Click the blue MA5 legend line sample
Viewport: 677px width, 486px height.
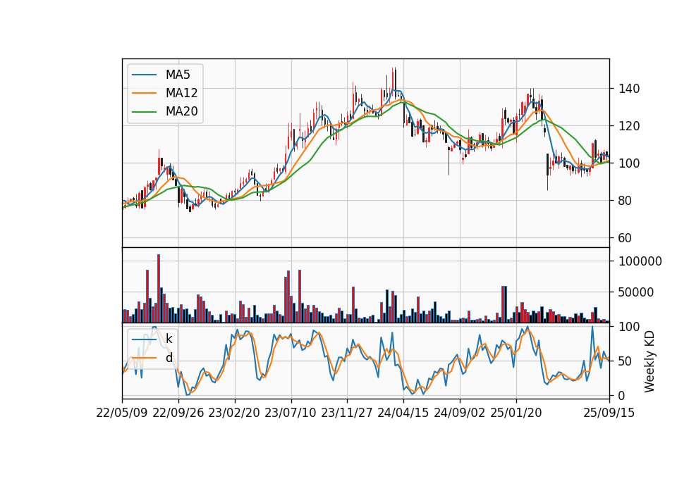(x=144, y=75)
